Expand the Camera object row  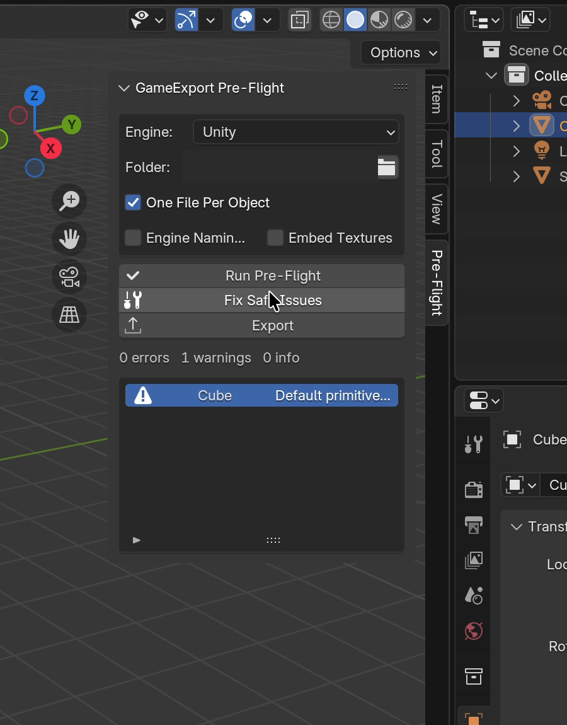tap(516, 100)
